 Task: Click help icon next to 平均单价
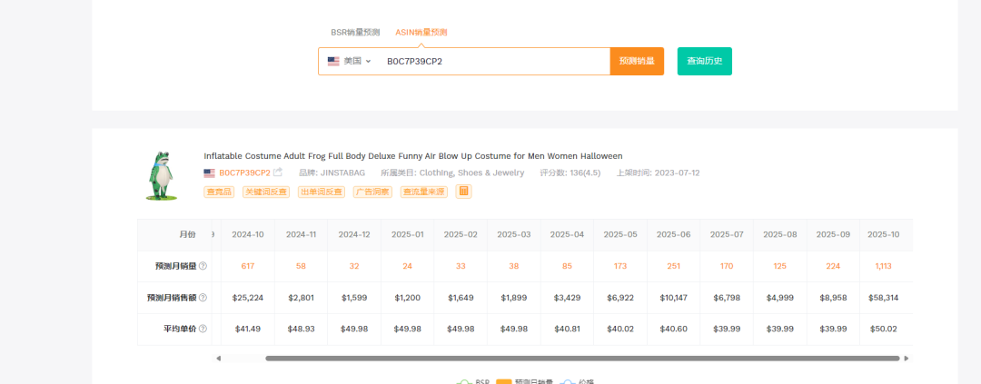point(203,329)
